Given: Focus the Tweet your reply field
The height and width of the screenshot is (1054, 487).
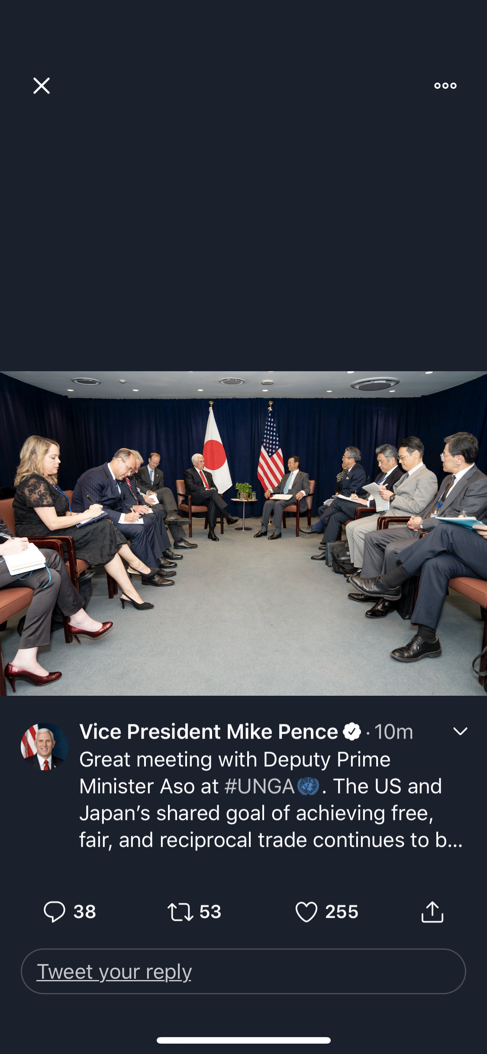Looking at the screenshot, I should point(243,971).
